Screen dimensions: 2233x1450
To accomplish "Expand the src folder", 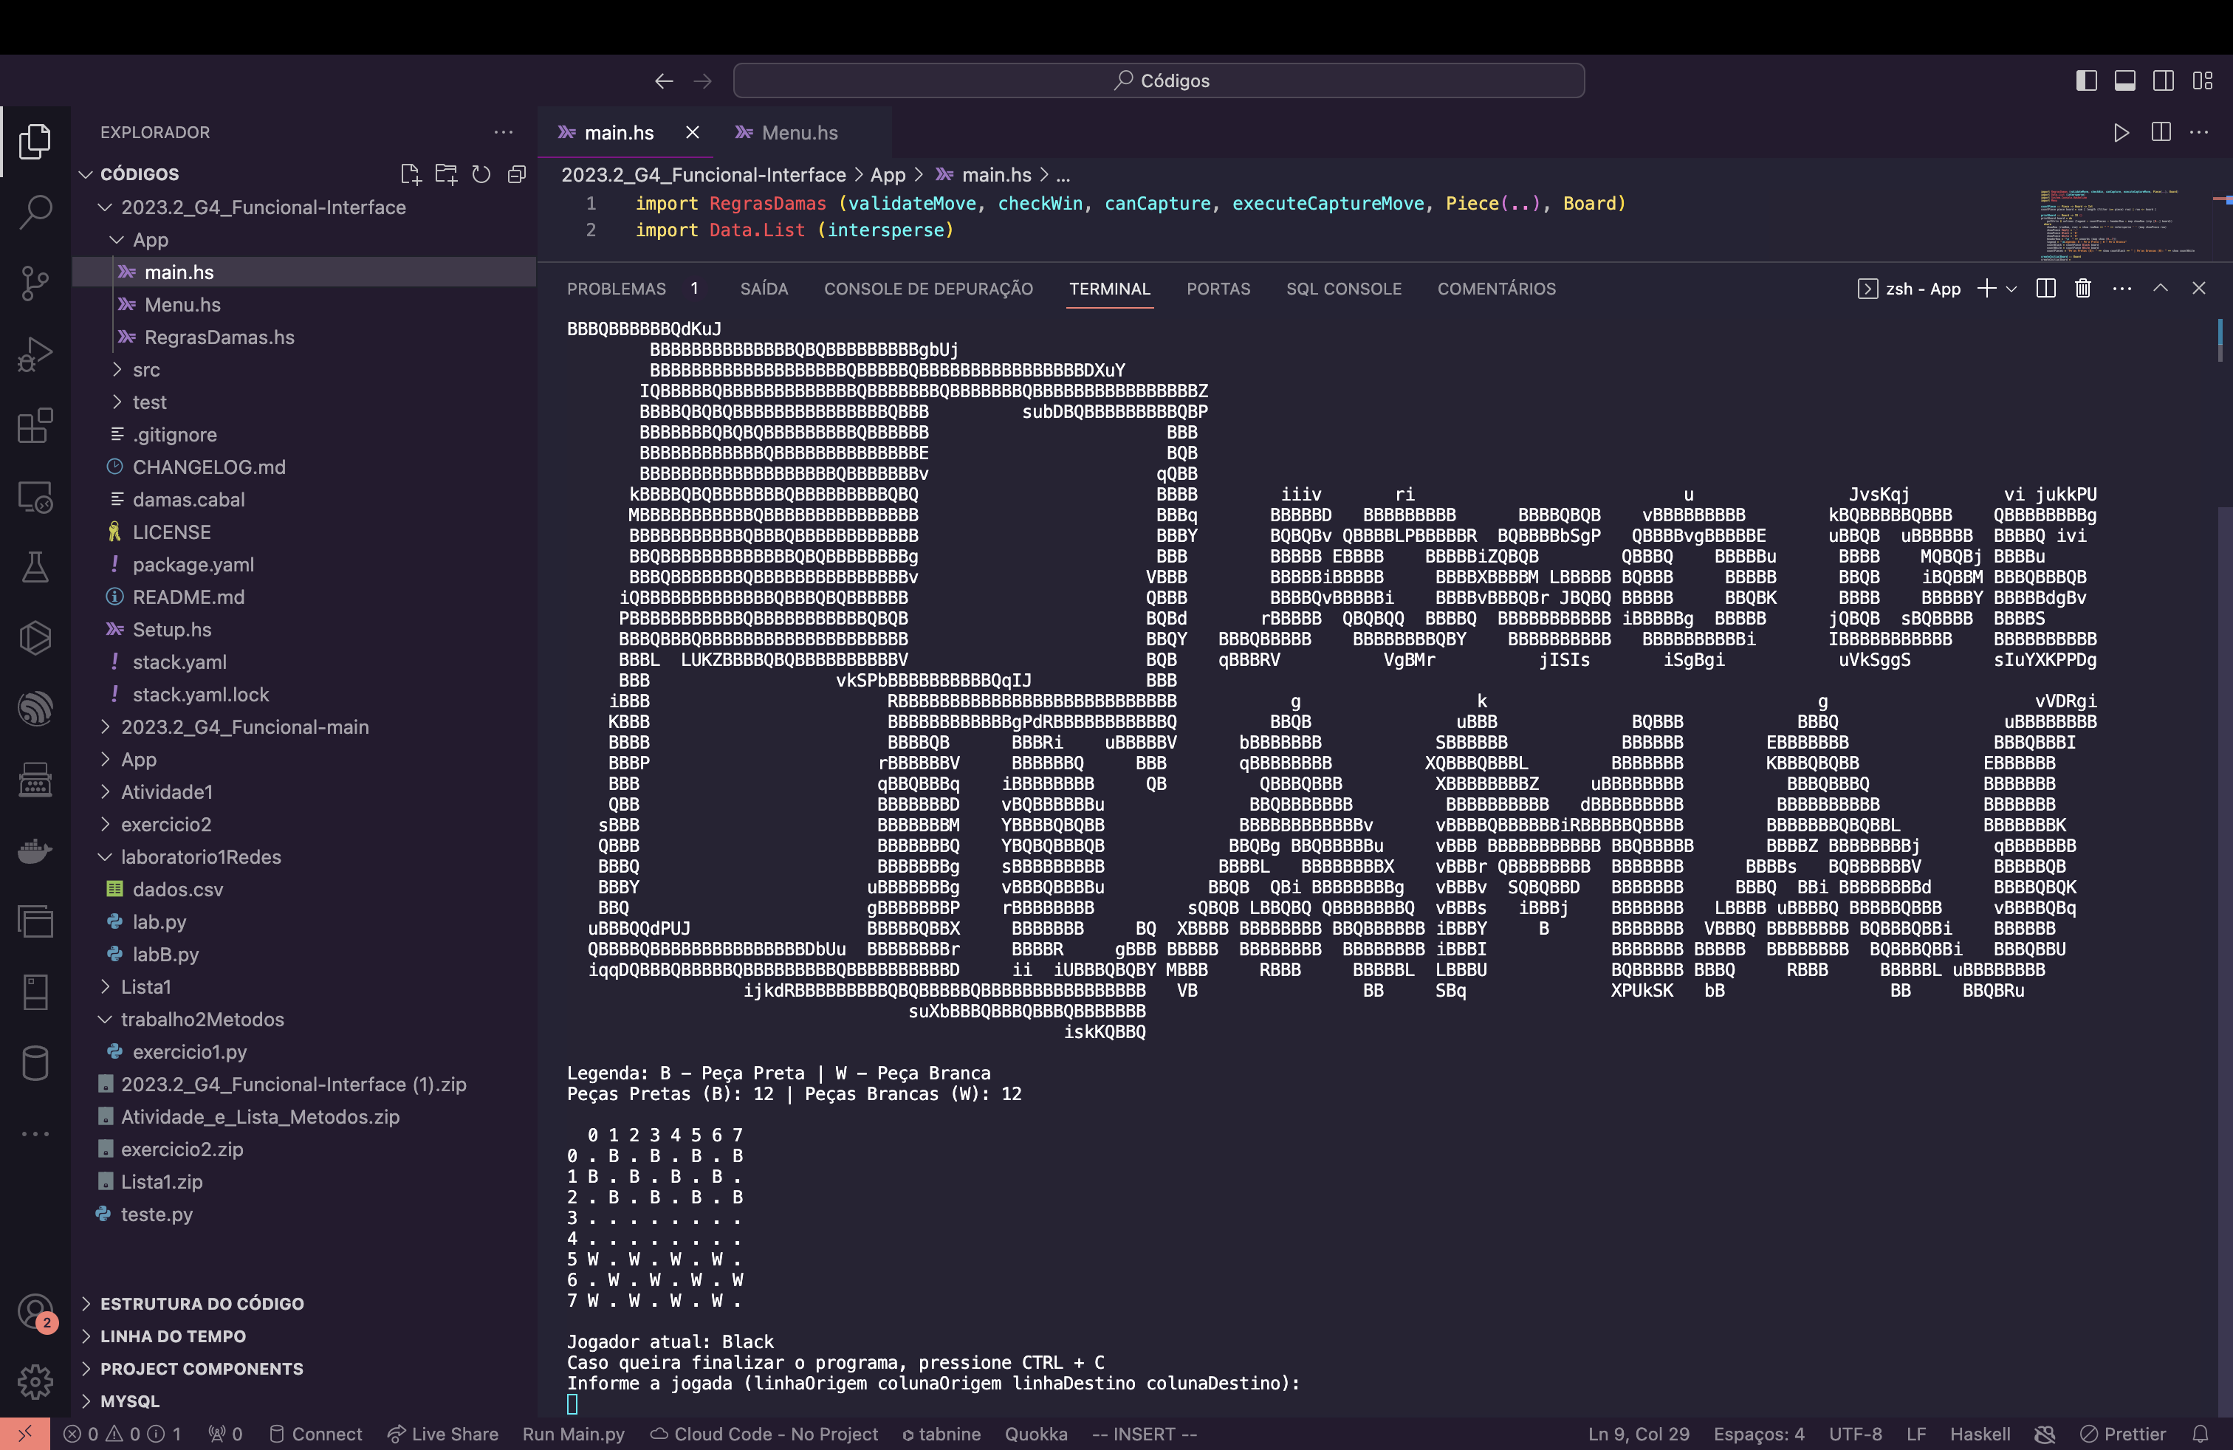I will coord(145,370).
